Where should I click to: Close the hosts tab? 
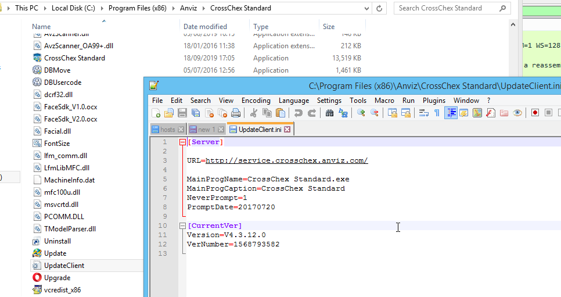coord(181,130)
